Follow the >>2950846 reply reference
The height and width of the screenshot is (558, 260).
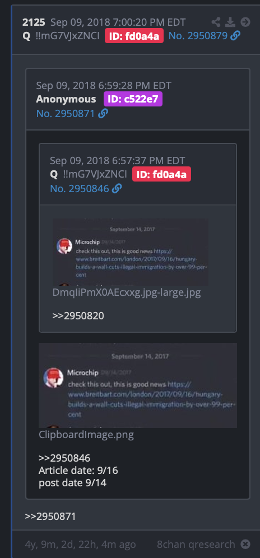click(x=64, y=458)
